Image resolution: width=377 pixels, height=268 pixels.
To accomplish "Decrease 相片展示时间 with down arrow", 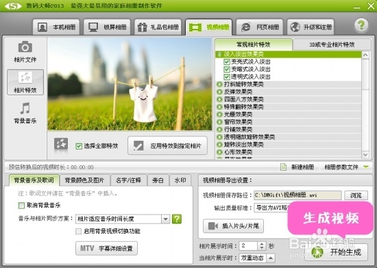I will tap(262, 248).
